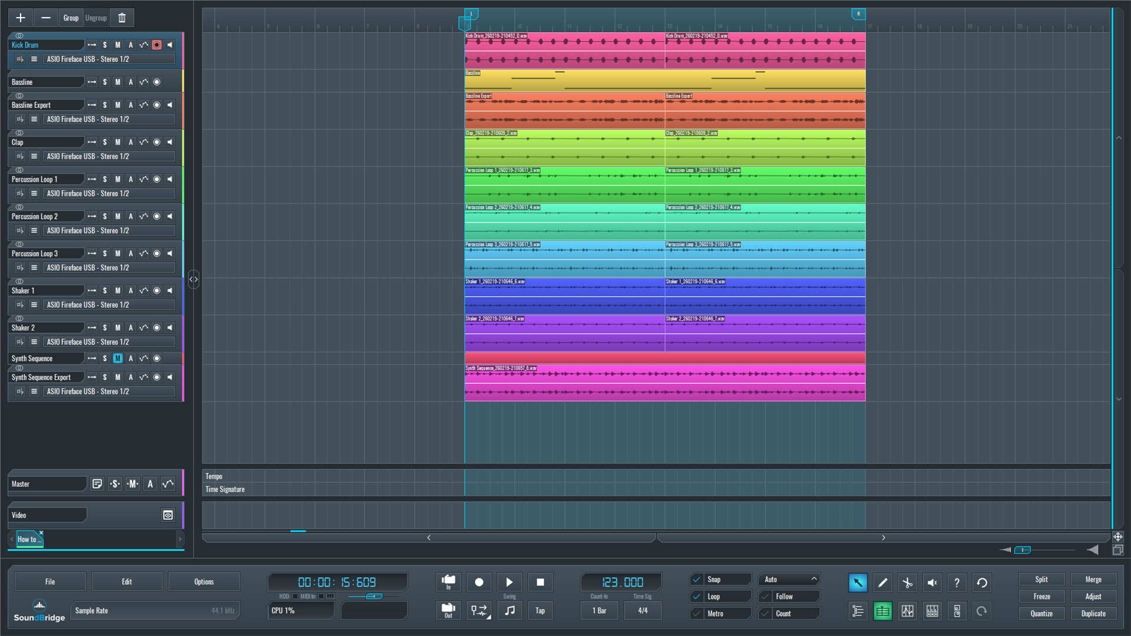Open the Master notes icon
The image size is (1131, 636).
pos(97,484)
